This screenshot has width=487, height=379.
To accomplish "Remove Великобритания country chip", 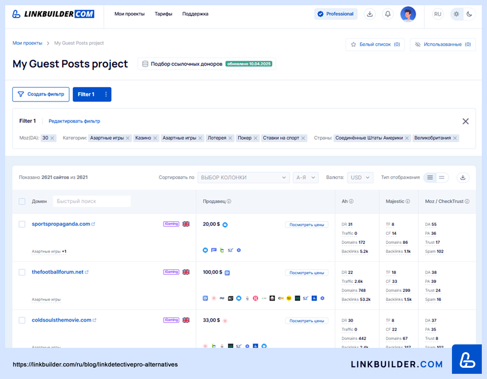I will point(455,138).
